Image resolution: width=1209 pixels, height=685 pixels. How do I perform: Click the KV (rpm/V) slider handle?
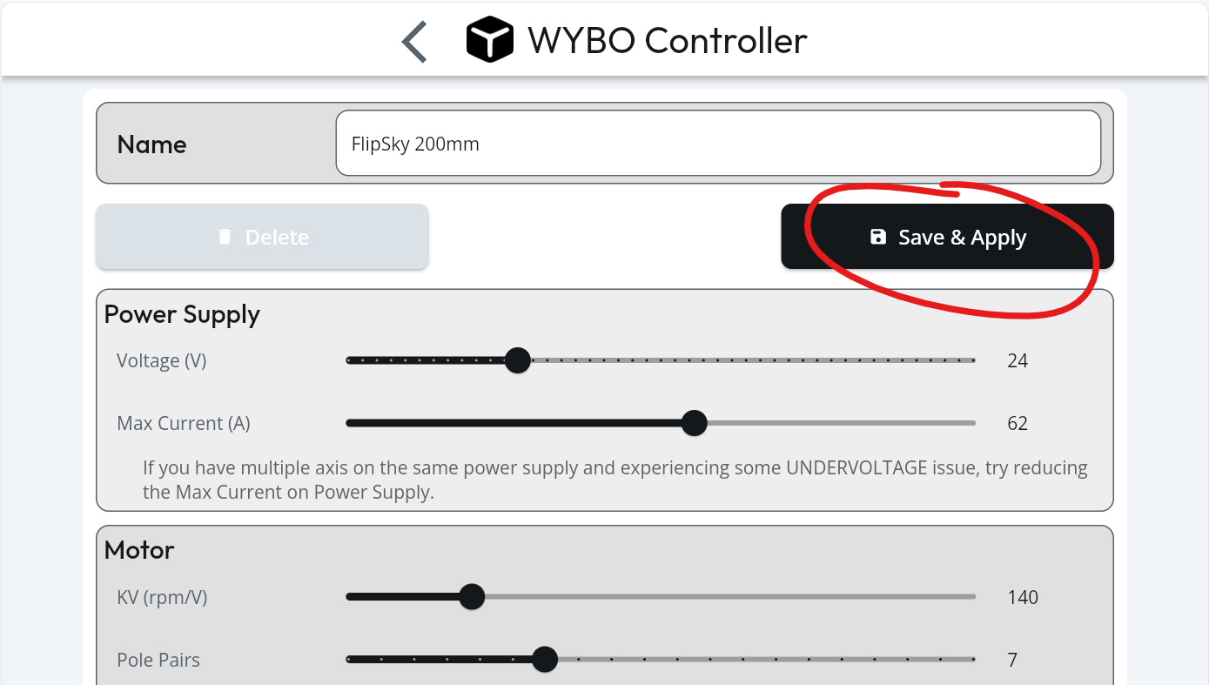[472, 597]
